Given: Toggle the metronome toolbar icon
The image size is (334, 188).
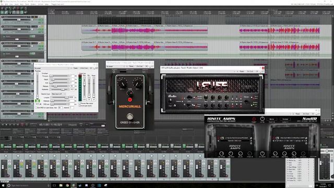Looking at the screenshot, I should pyautogui.click(x=26, y=8).
